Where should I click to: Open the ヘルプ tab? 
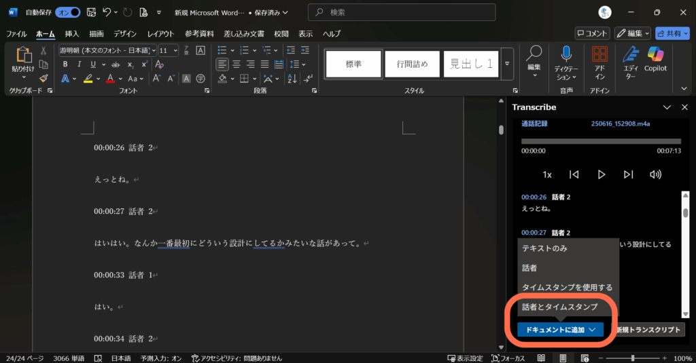click(x=331, y=34)
